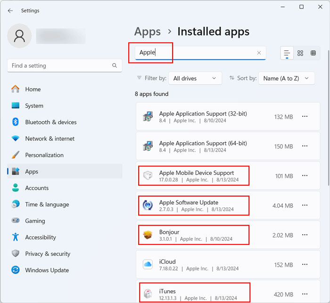
Task: Open the All drives filter dropdown
Action: coord(195,78)
